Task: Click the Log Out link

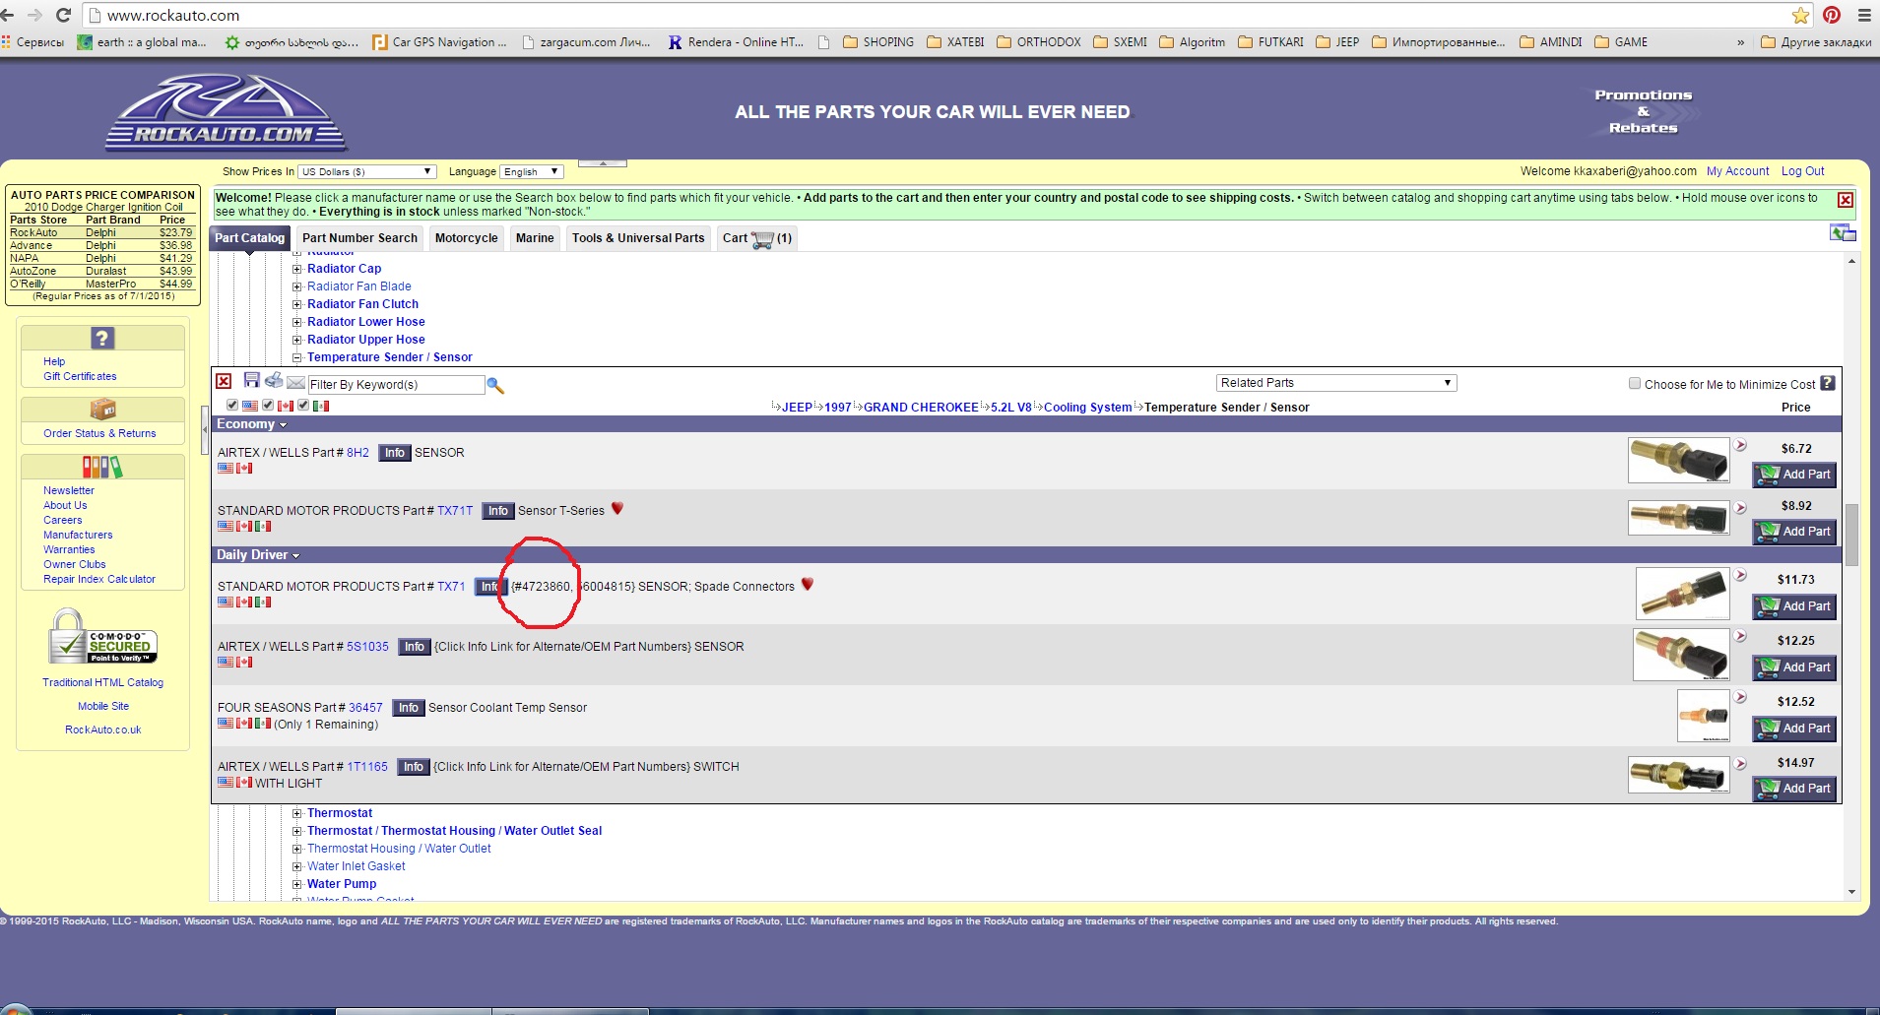Action: (x=1802, y=171)
